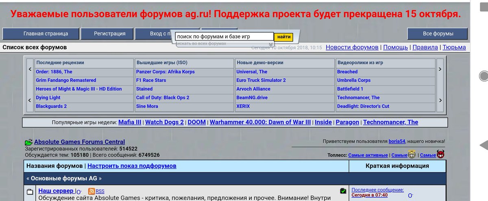
Task: Open Universal, The demo link
Action: (x=252, y=72)
